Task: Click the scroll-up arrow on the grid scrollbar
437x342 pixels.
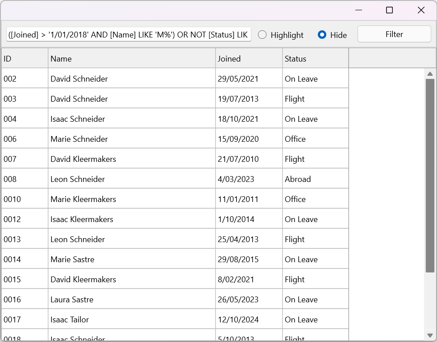Action: coord(430,74)
